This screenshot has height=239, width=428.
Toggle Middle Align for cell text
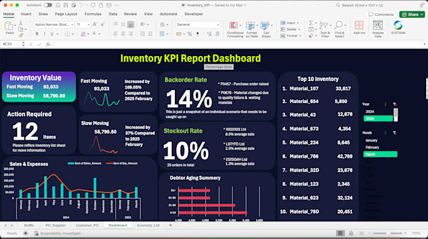pyautogui.click(x=123, y=25)
